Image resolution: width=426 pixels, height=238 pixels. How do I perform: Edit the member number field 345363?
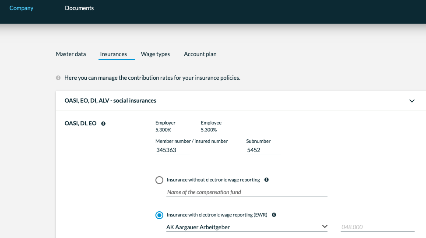[172, 150]
